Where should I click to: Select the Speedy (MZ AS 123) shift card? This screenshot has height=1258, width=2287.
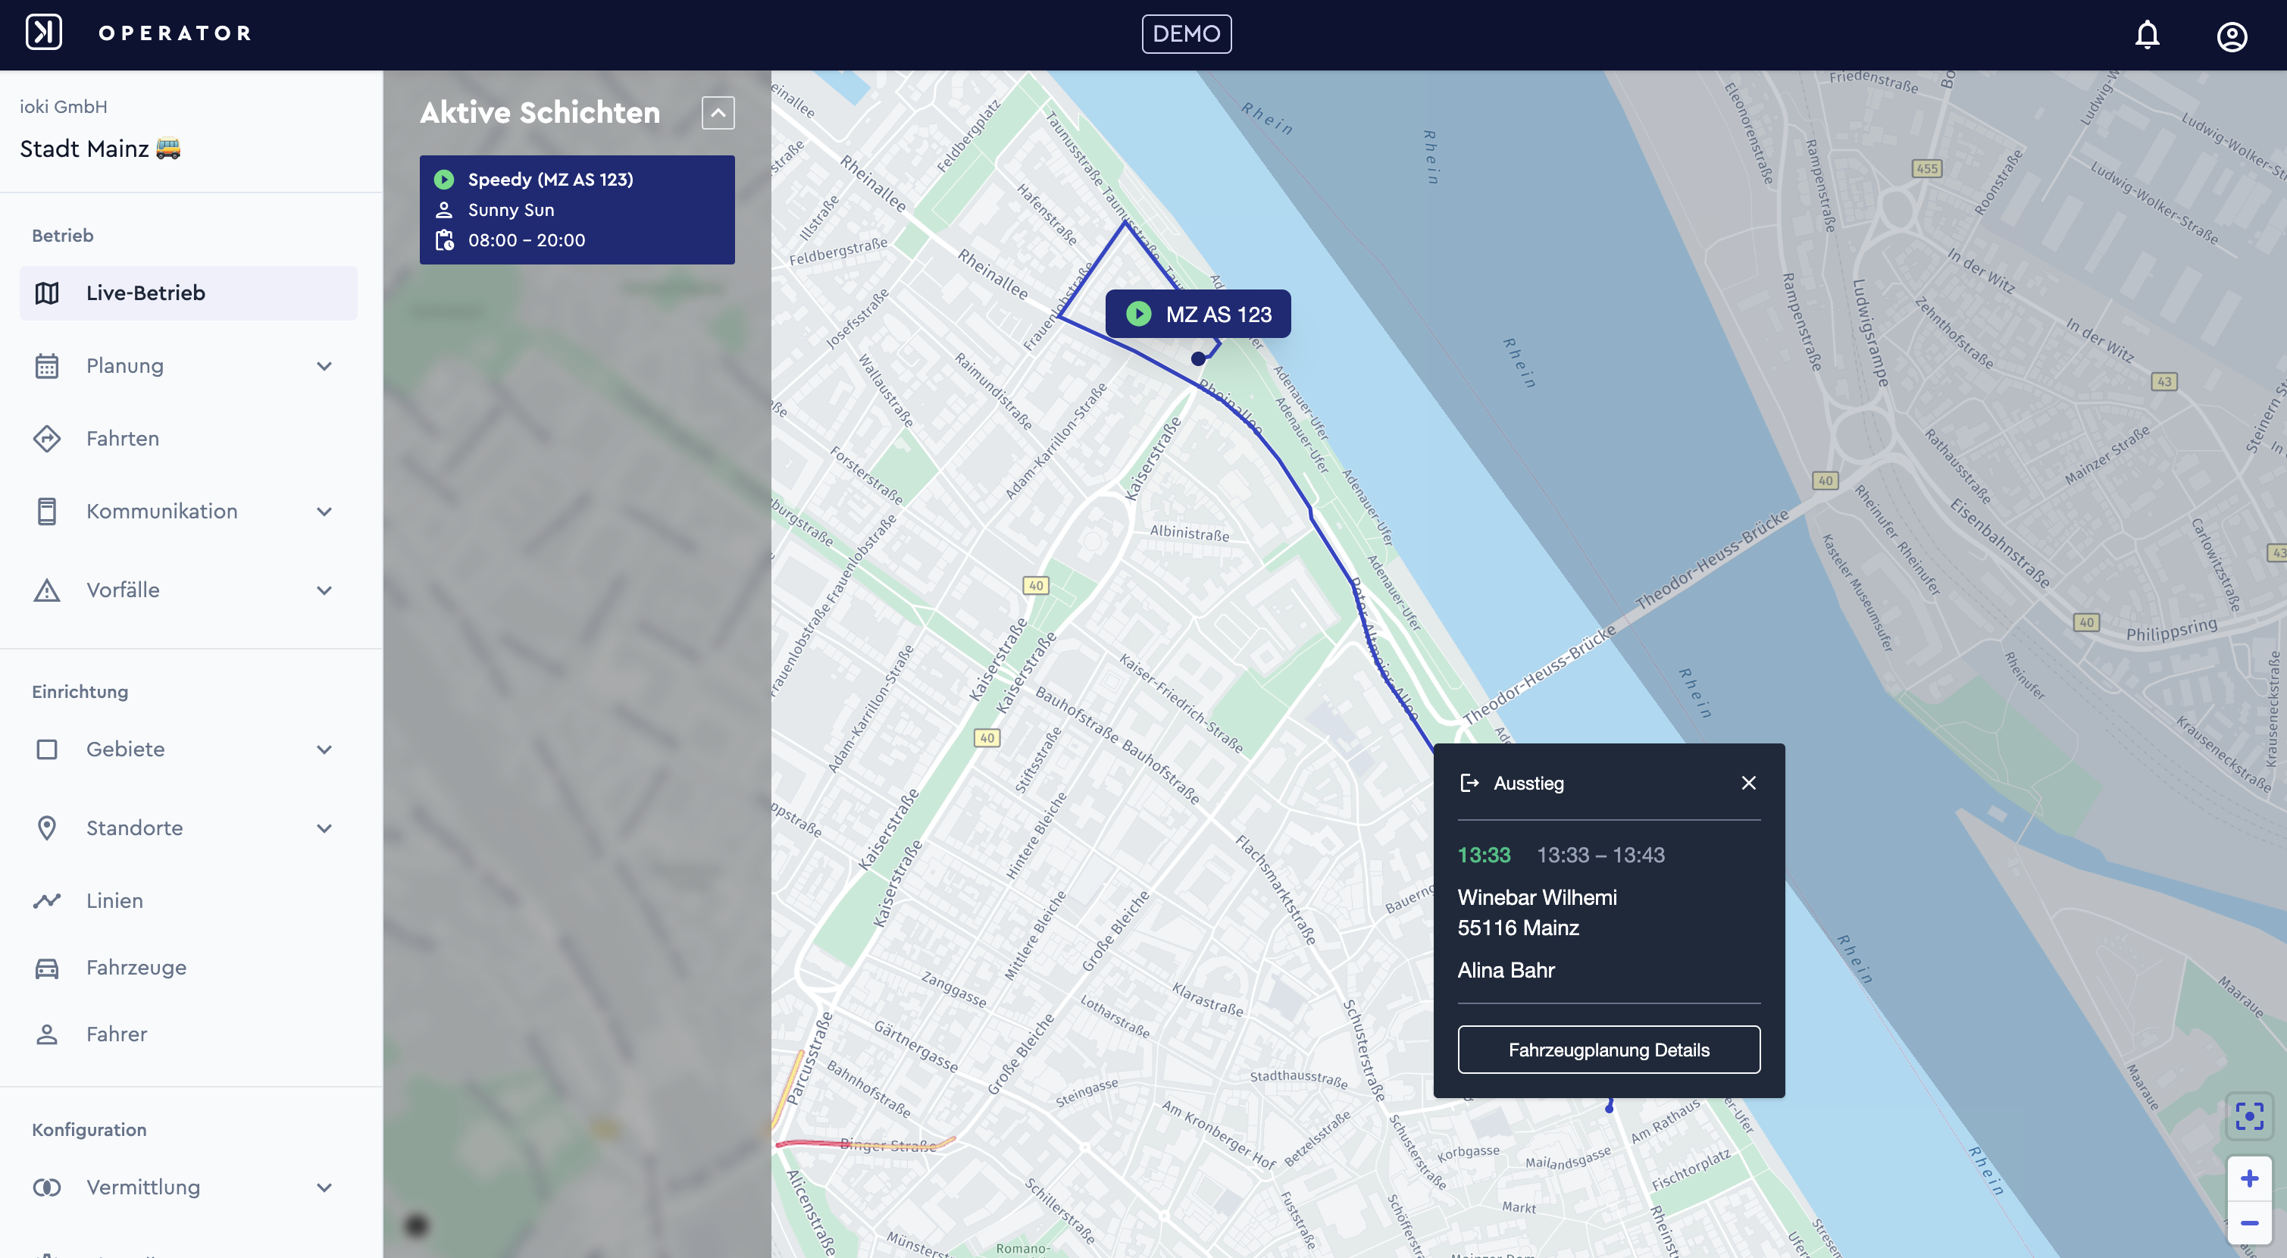click(x=577, y=209)
